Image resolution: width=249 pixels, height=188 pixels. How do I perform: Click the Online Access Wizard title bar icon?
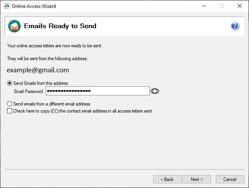tap(6, 6)
